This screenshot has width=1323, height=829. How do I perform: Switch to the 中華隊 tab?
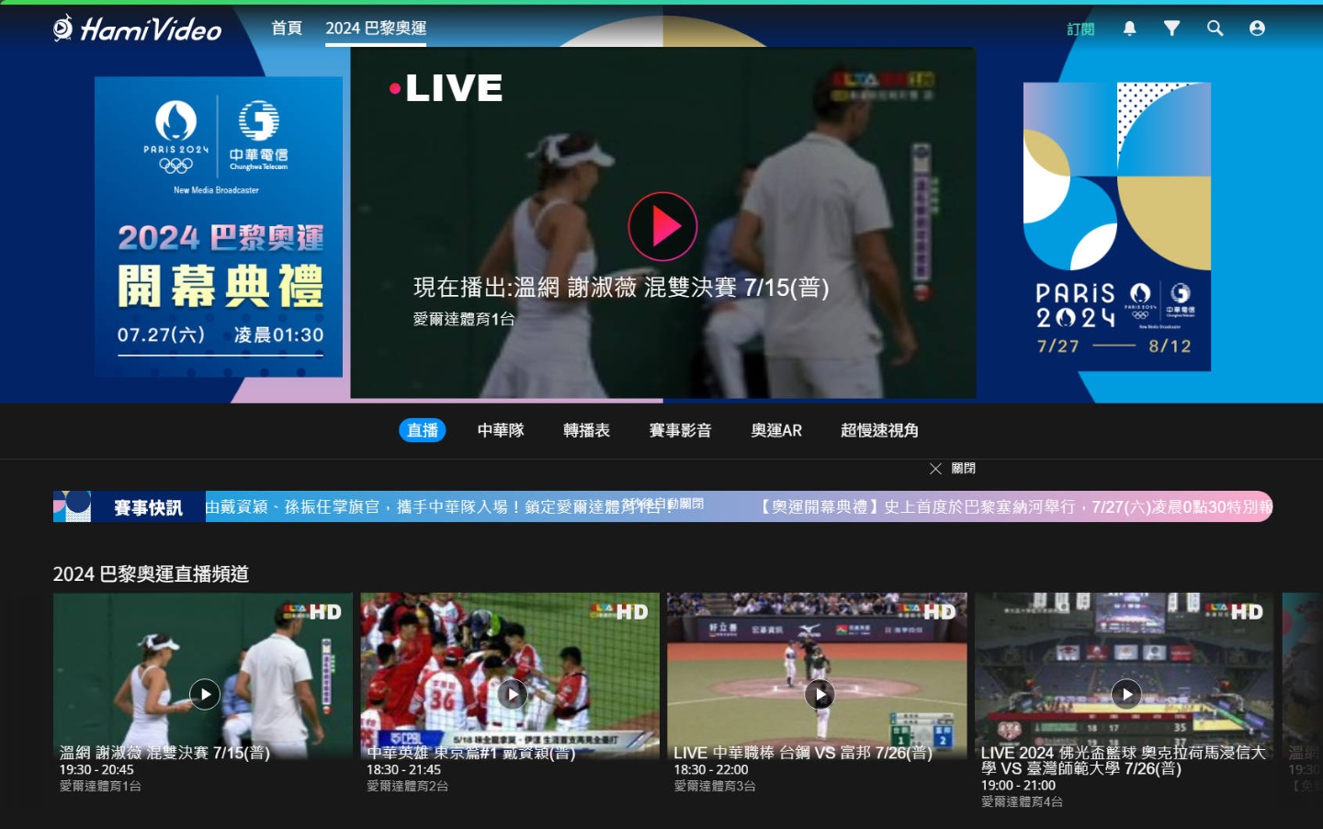501,430
